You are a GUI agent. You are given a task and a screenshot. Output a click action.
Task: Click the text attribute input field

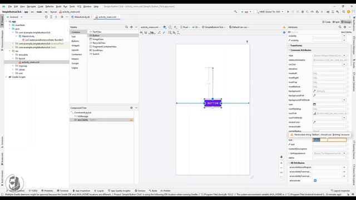pos(329,140)
